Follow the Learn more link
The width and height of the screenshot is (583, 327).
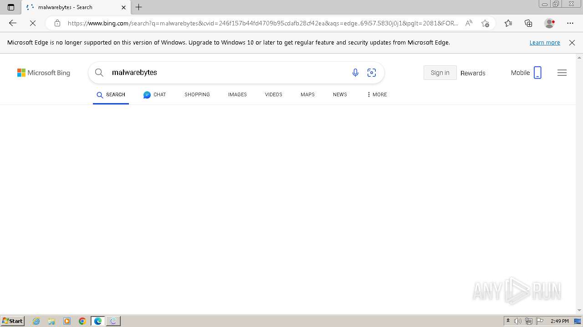tap(545, 43)
